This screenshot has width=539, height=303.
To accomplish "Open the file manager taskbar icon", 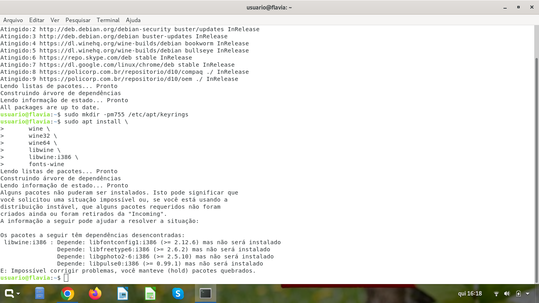I will 40,294.
